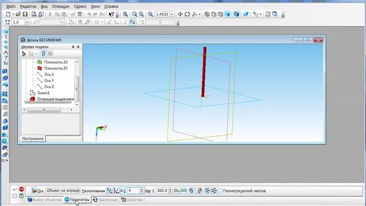
Task: Switch to the Свойства tab
Action: 132,200
